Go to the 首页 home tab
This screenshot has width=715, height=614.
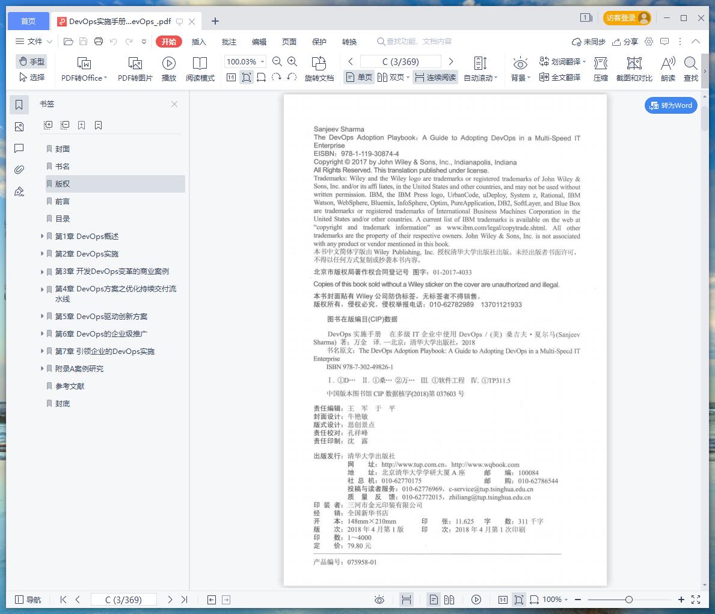coord(28,21)
